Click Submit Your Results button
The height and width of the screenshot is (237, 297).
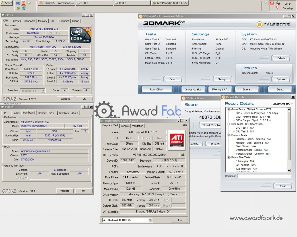(210, 125)
